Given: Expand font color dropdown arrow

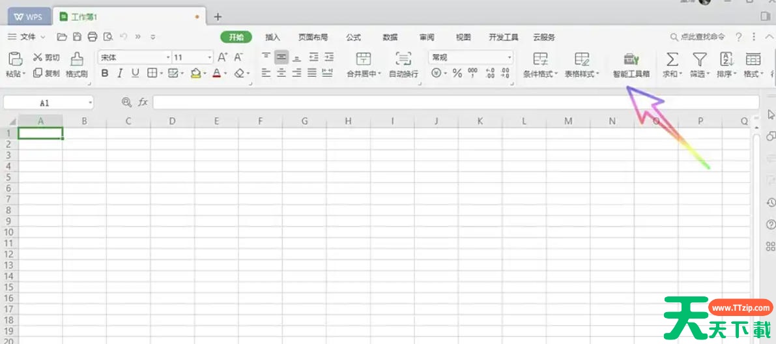Looking at the screenshot, I should (x=225, y=74).
